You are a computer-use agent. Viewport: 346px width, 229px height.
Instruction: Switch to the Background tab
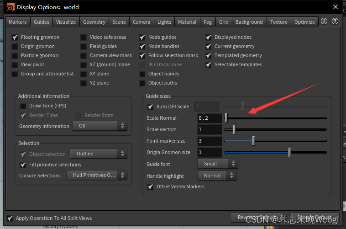coord(249,22)
